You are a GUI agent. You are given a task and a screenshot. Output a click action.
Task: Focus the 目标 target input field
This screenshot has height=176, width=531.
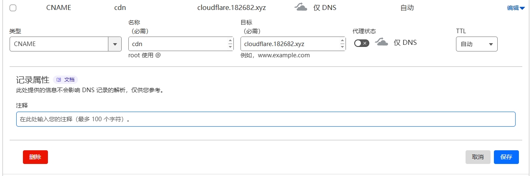[290, 44]
